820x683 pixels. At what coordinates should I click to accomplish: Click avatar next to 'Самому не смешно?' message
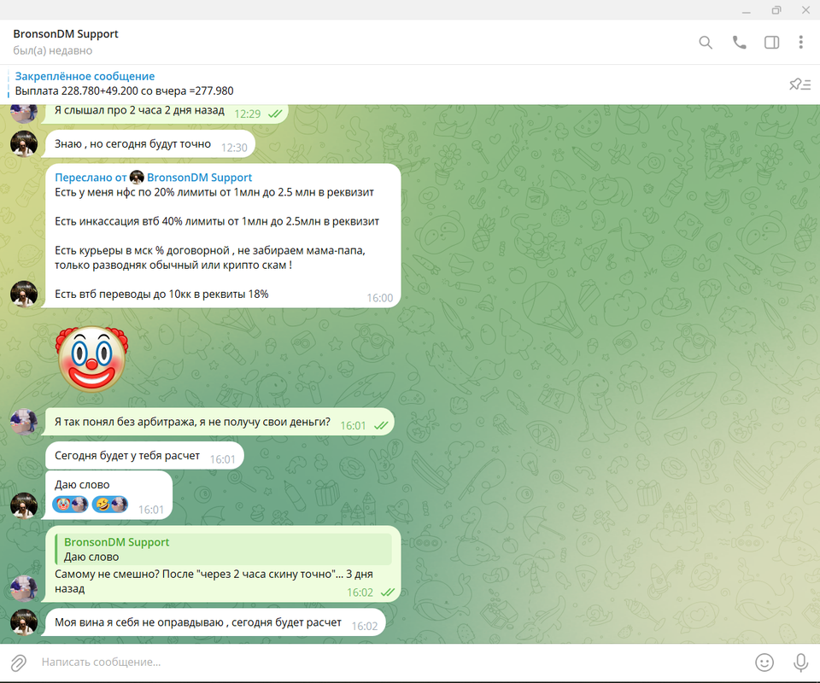tap(24, 588)
